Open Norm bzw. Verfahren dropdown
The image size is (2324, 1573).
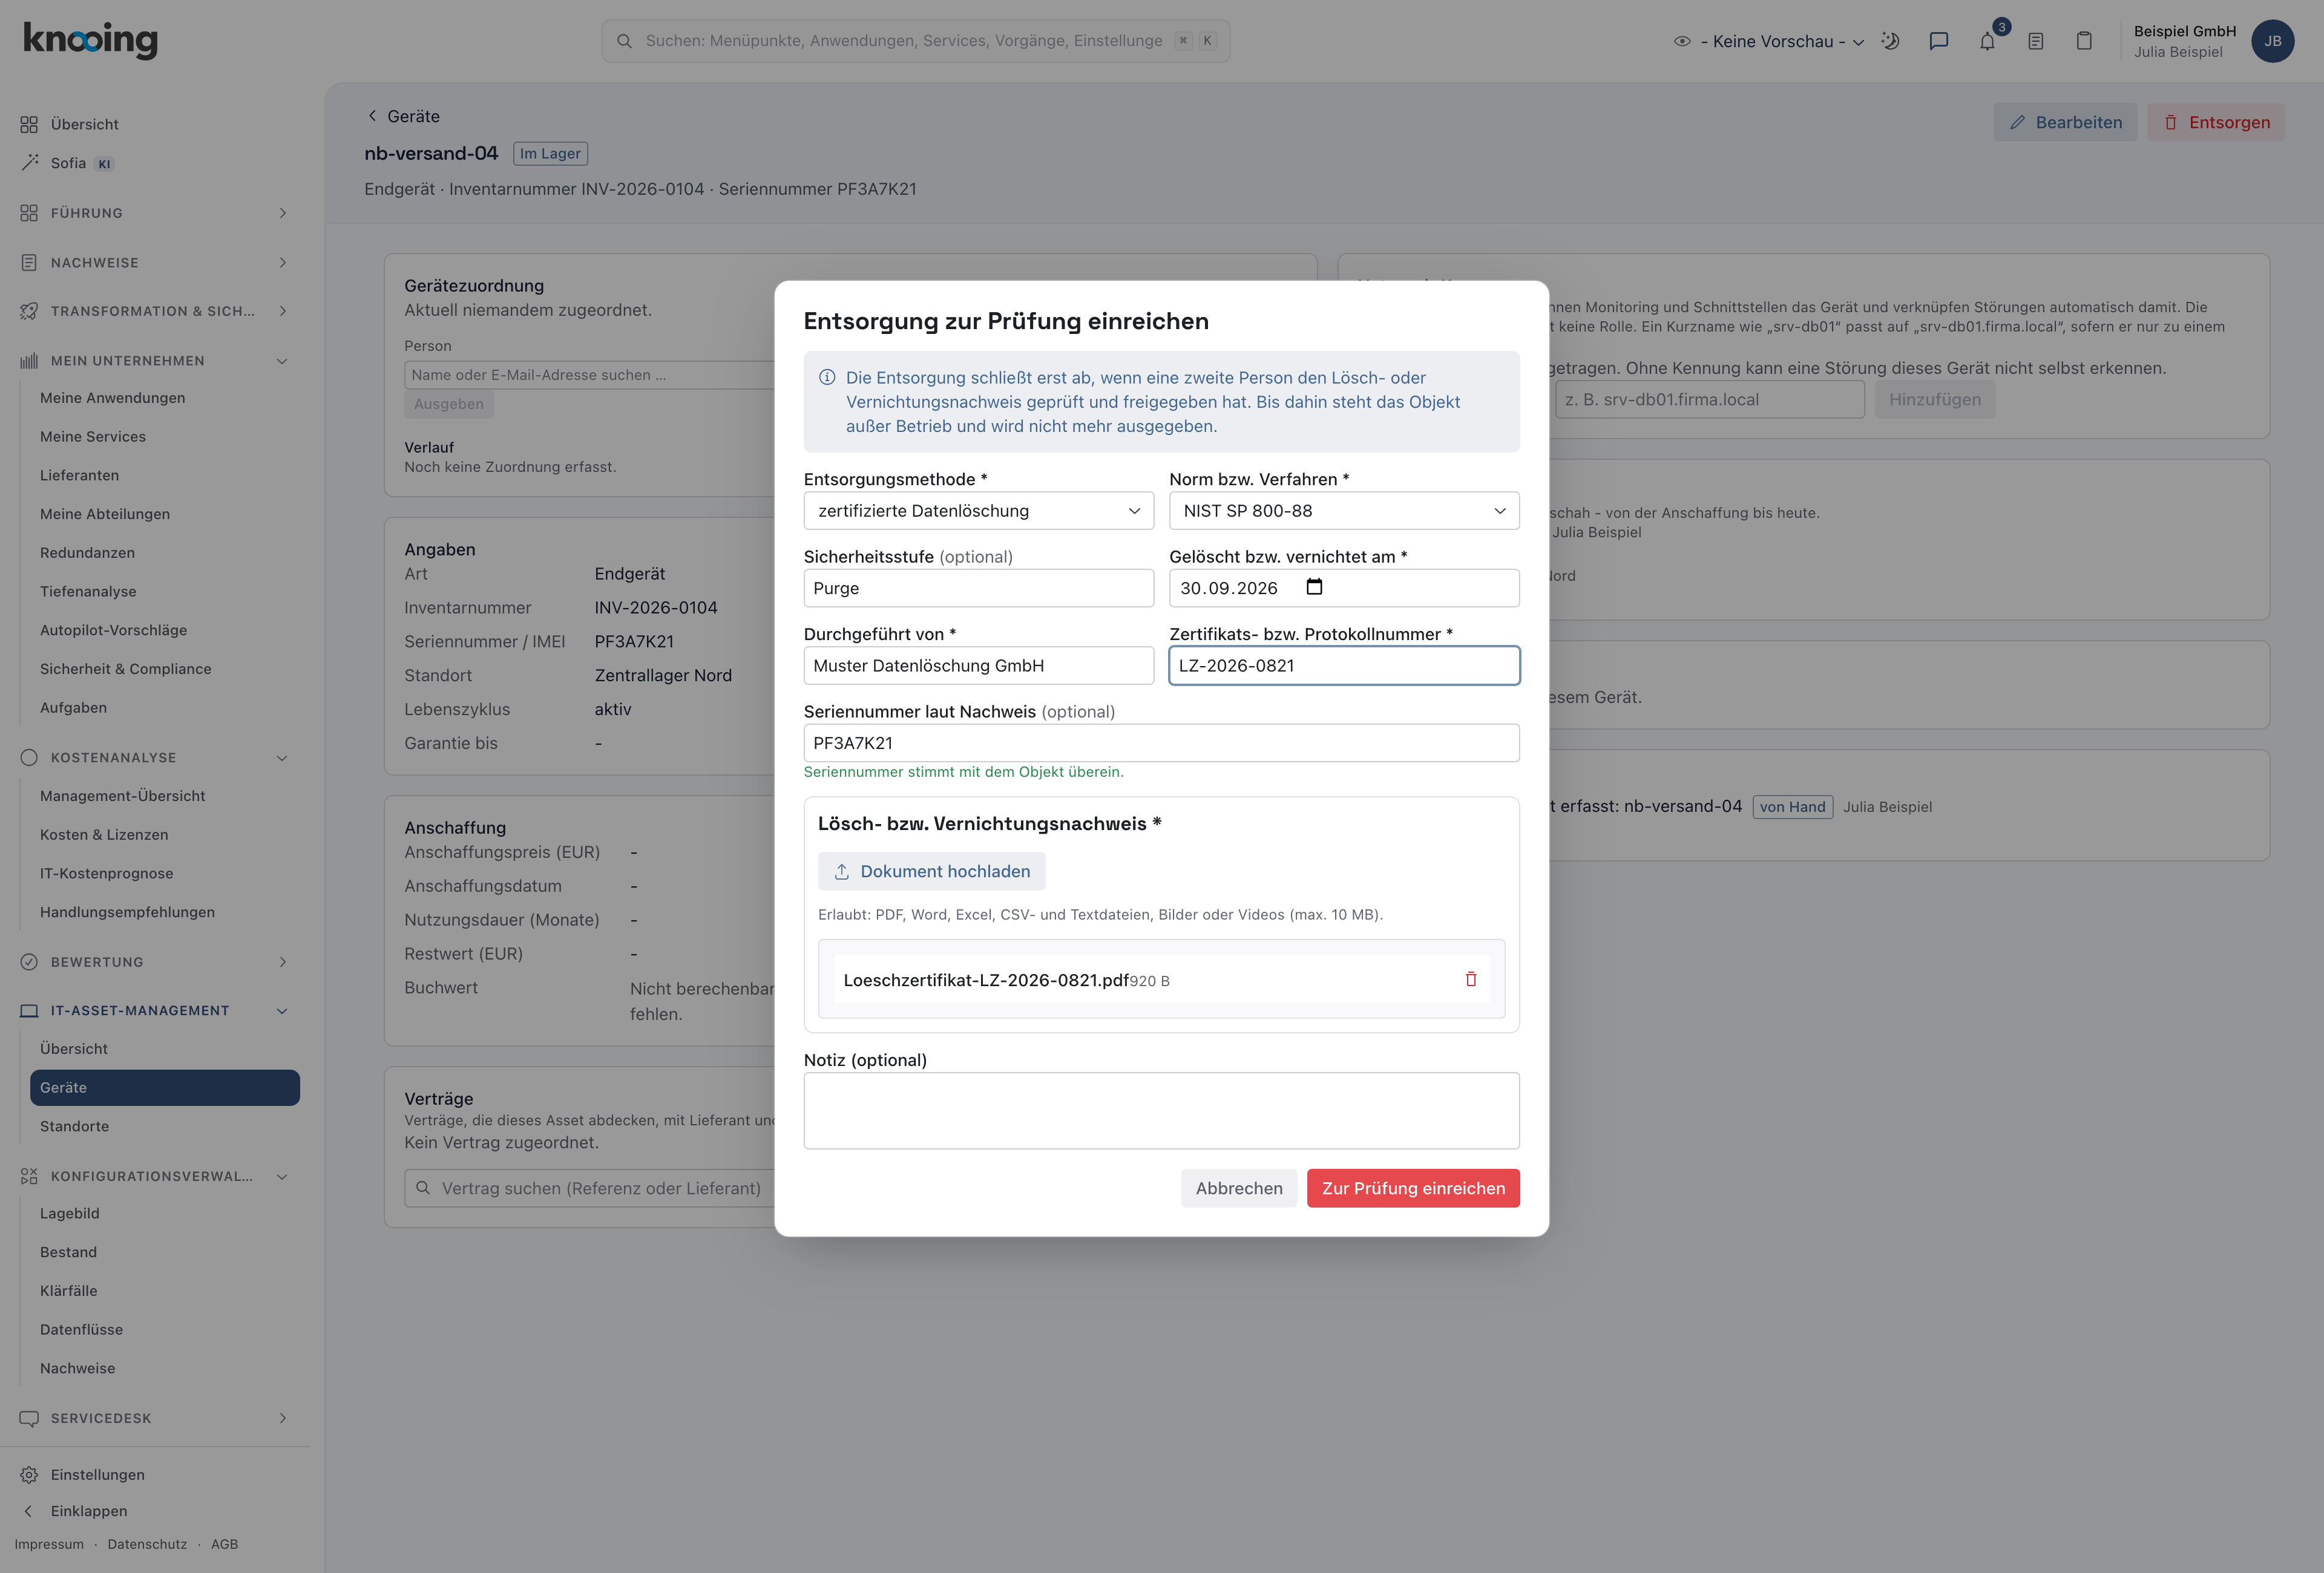click(1344, 511)
